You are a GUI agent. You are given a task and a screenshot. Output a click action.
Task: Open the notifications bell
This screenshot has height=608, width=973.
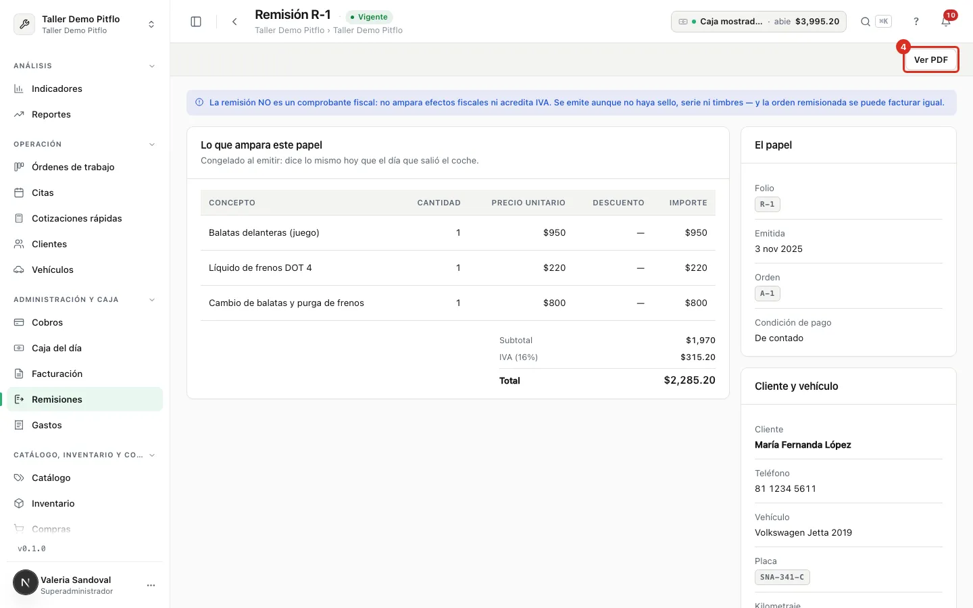(x=946, y=22)
